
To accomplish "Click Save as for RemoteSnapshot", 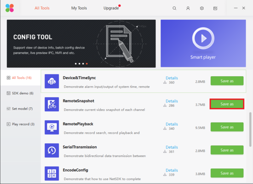I will (227, 104).
